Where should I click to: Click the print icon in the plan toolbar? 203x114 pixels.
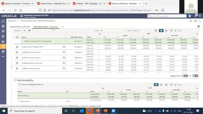pyautogui.click(x=29, y=31)
